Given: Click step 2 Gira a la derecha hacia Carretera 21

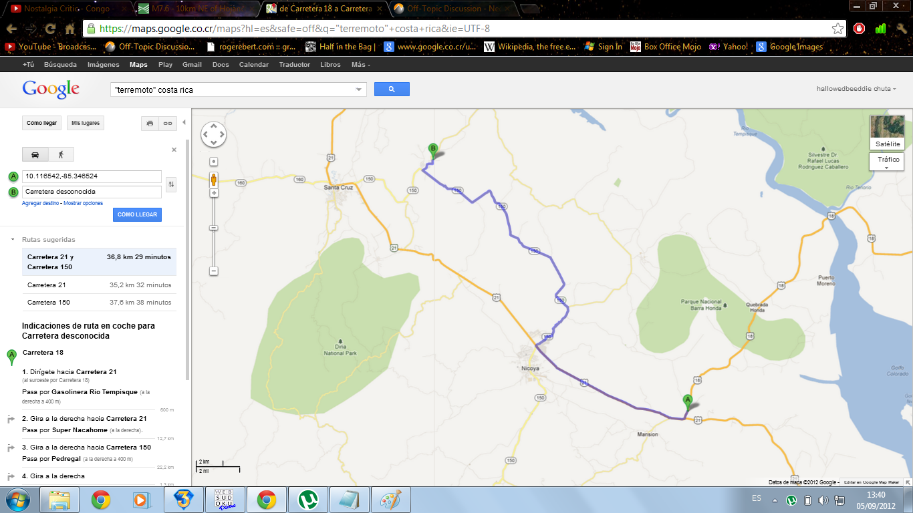Looking at the screenshot, I should (84, 419).
